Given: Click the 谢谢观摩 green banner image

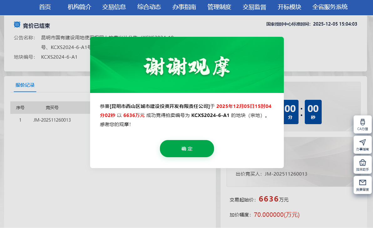Looking at the screenshot, I should click(x=187, y=65).
